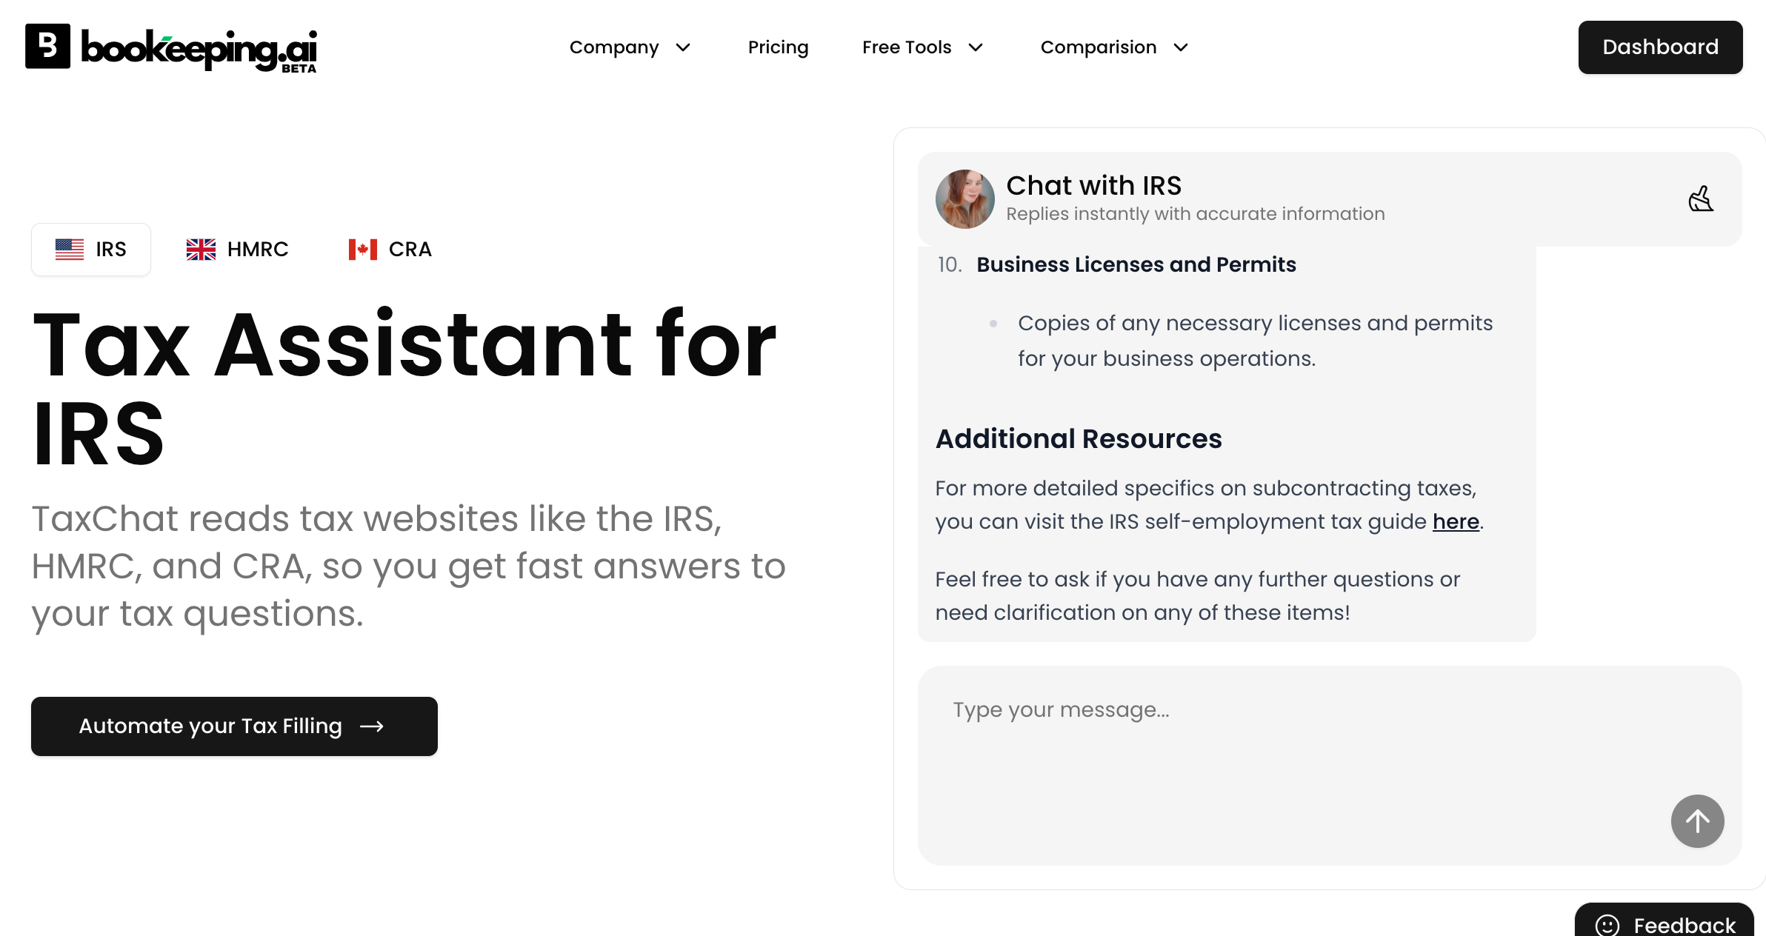Expand the Comparision dropdown chevron
Screen dimensions: 1766x936
point(1181,47)
